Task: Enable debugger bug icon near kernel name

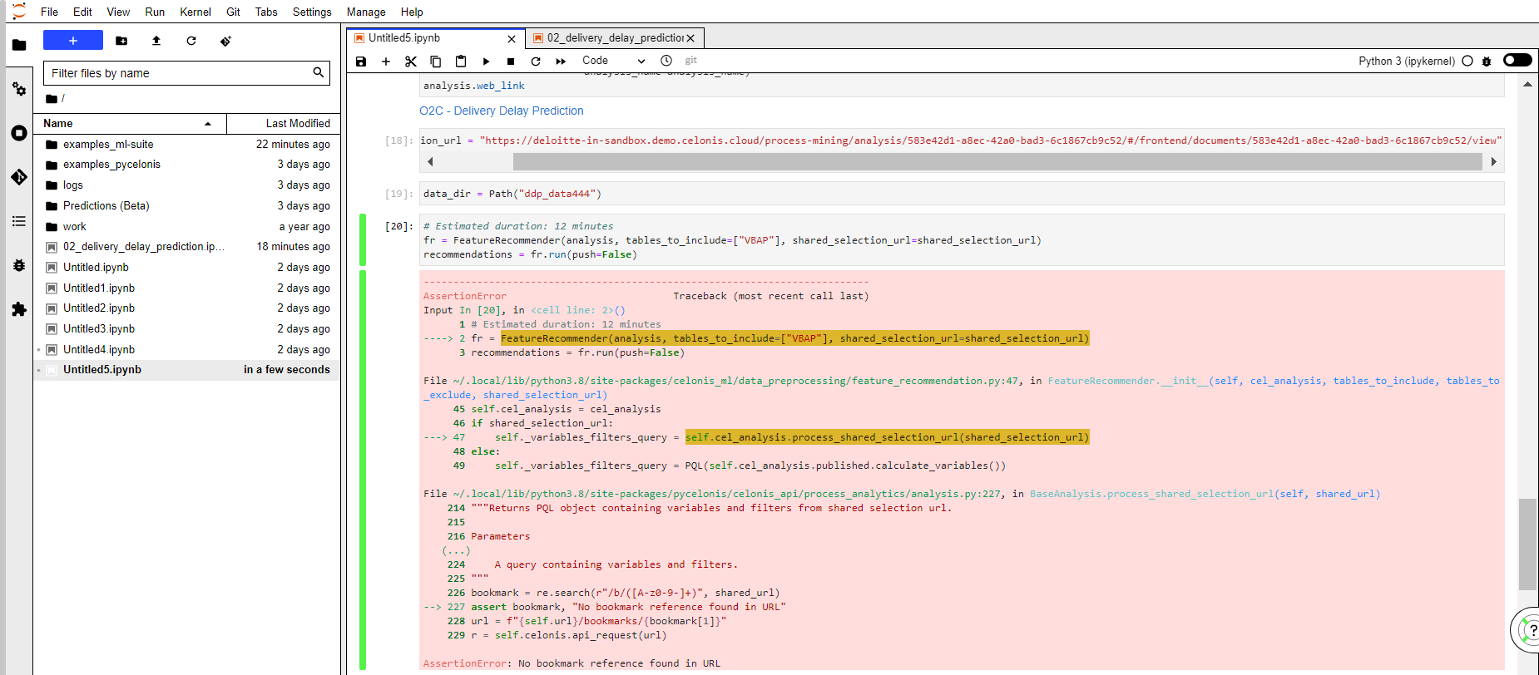Action: tap(1487, 61)
